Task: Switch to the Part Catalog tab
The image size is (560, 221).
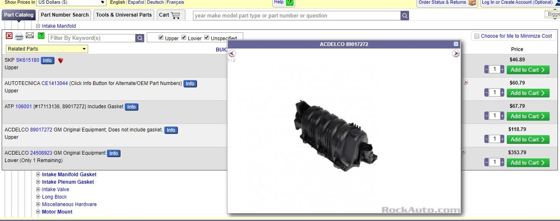Action: click(x=19, y=15)
